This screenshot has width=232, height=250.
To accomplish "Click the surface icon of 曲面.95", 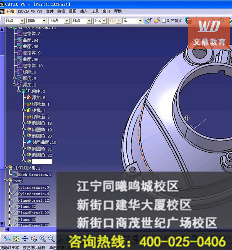I will [20, 46].
